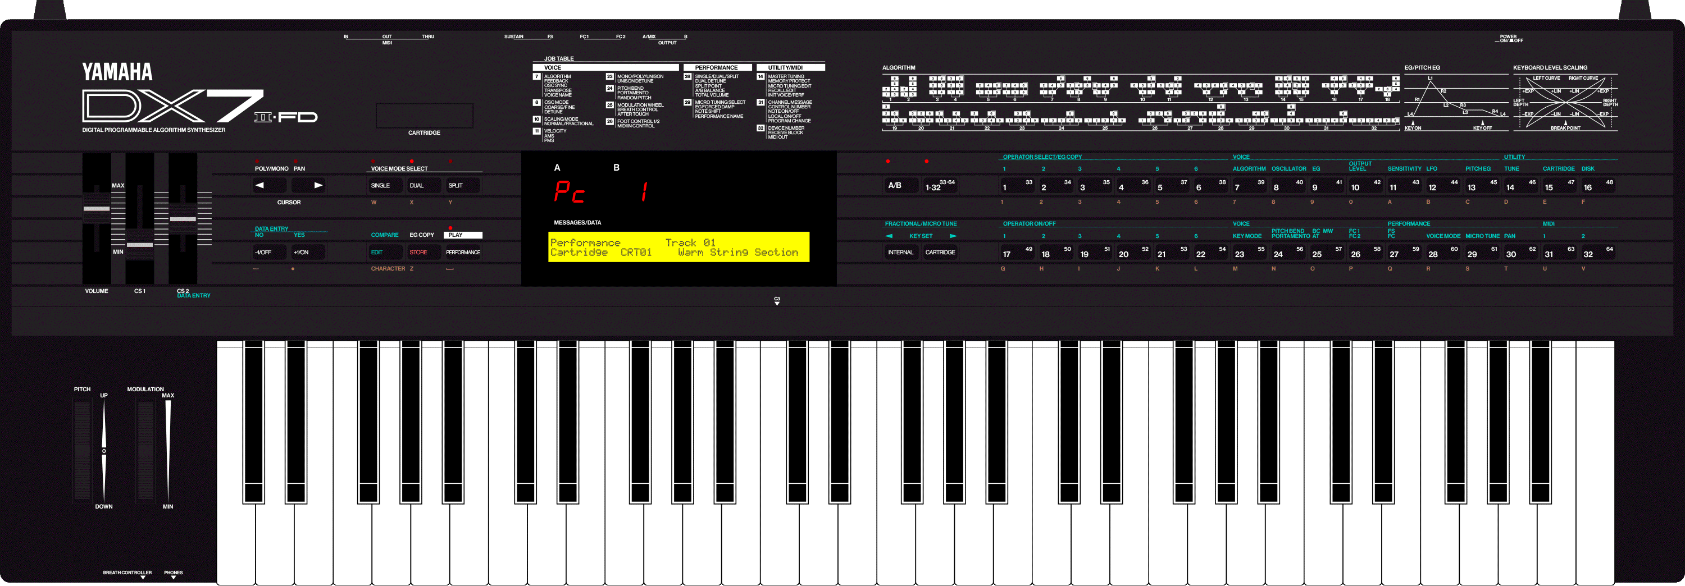Click the PHONES jack label

174,573
